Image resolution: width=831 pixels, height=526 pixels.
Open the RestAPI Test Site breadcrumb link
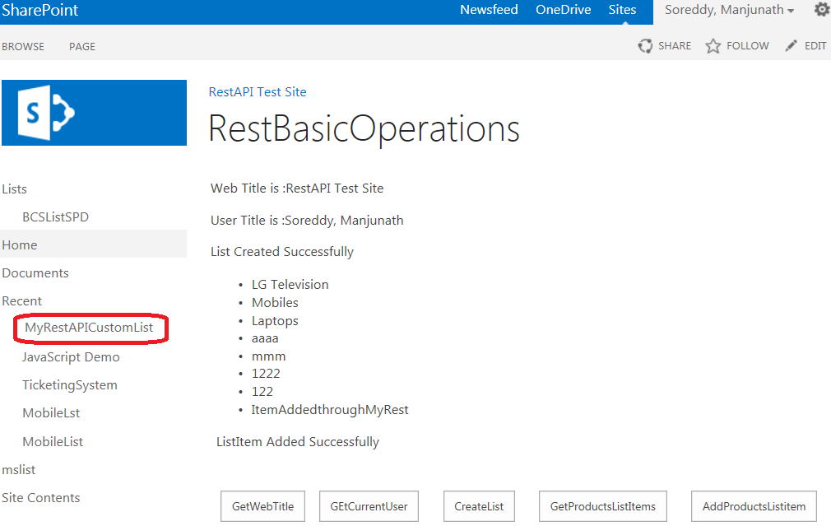tap(258, 91)
